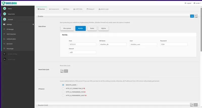This screenshot has height=108, width=202.
Task: Switch to the Daemon tab
Action: click(x=41, y=9)
